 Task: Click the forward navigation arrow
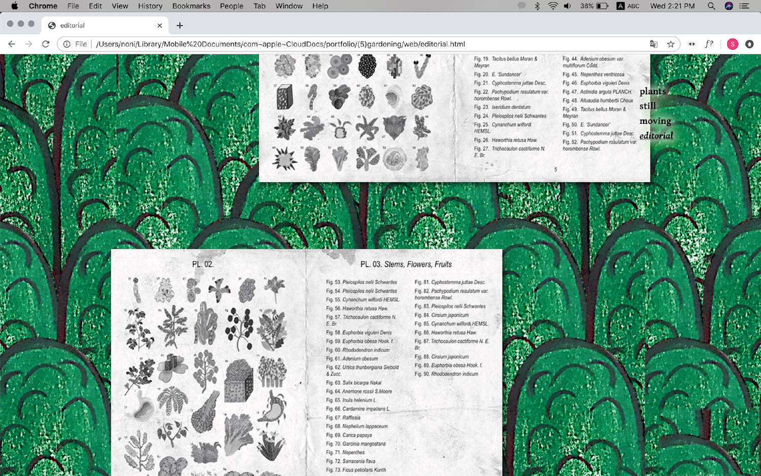[29, 44]
